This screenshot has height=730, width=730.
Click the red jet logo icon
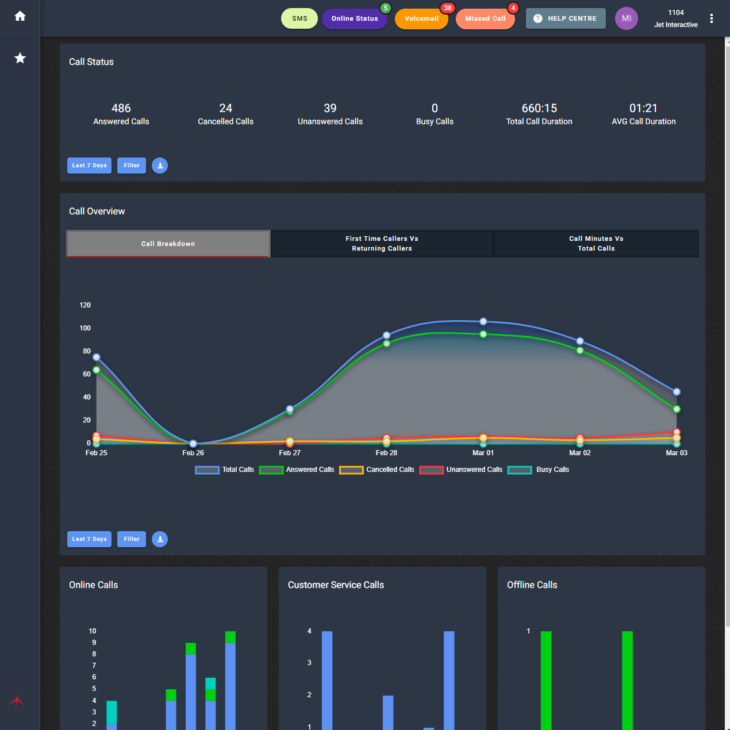17,701
